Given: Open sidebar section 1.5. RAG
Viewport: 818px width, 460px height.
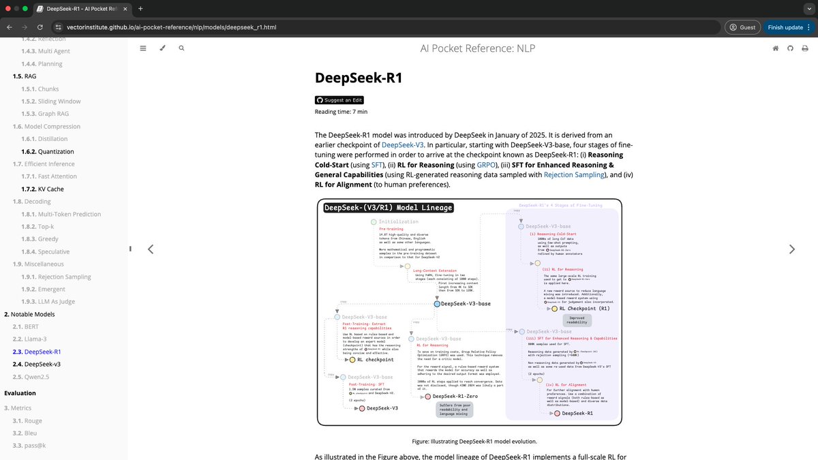Looking at the screenshot, I should pyautogui.click(x=25, y=76).
